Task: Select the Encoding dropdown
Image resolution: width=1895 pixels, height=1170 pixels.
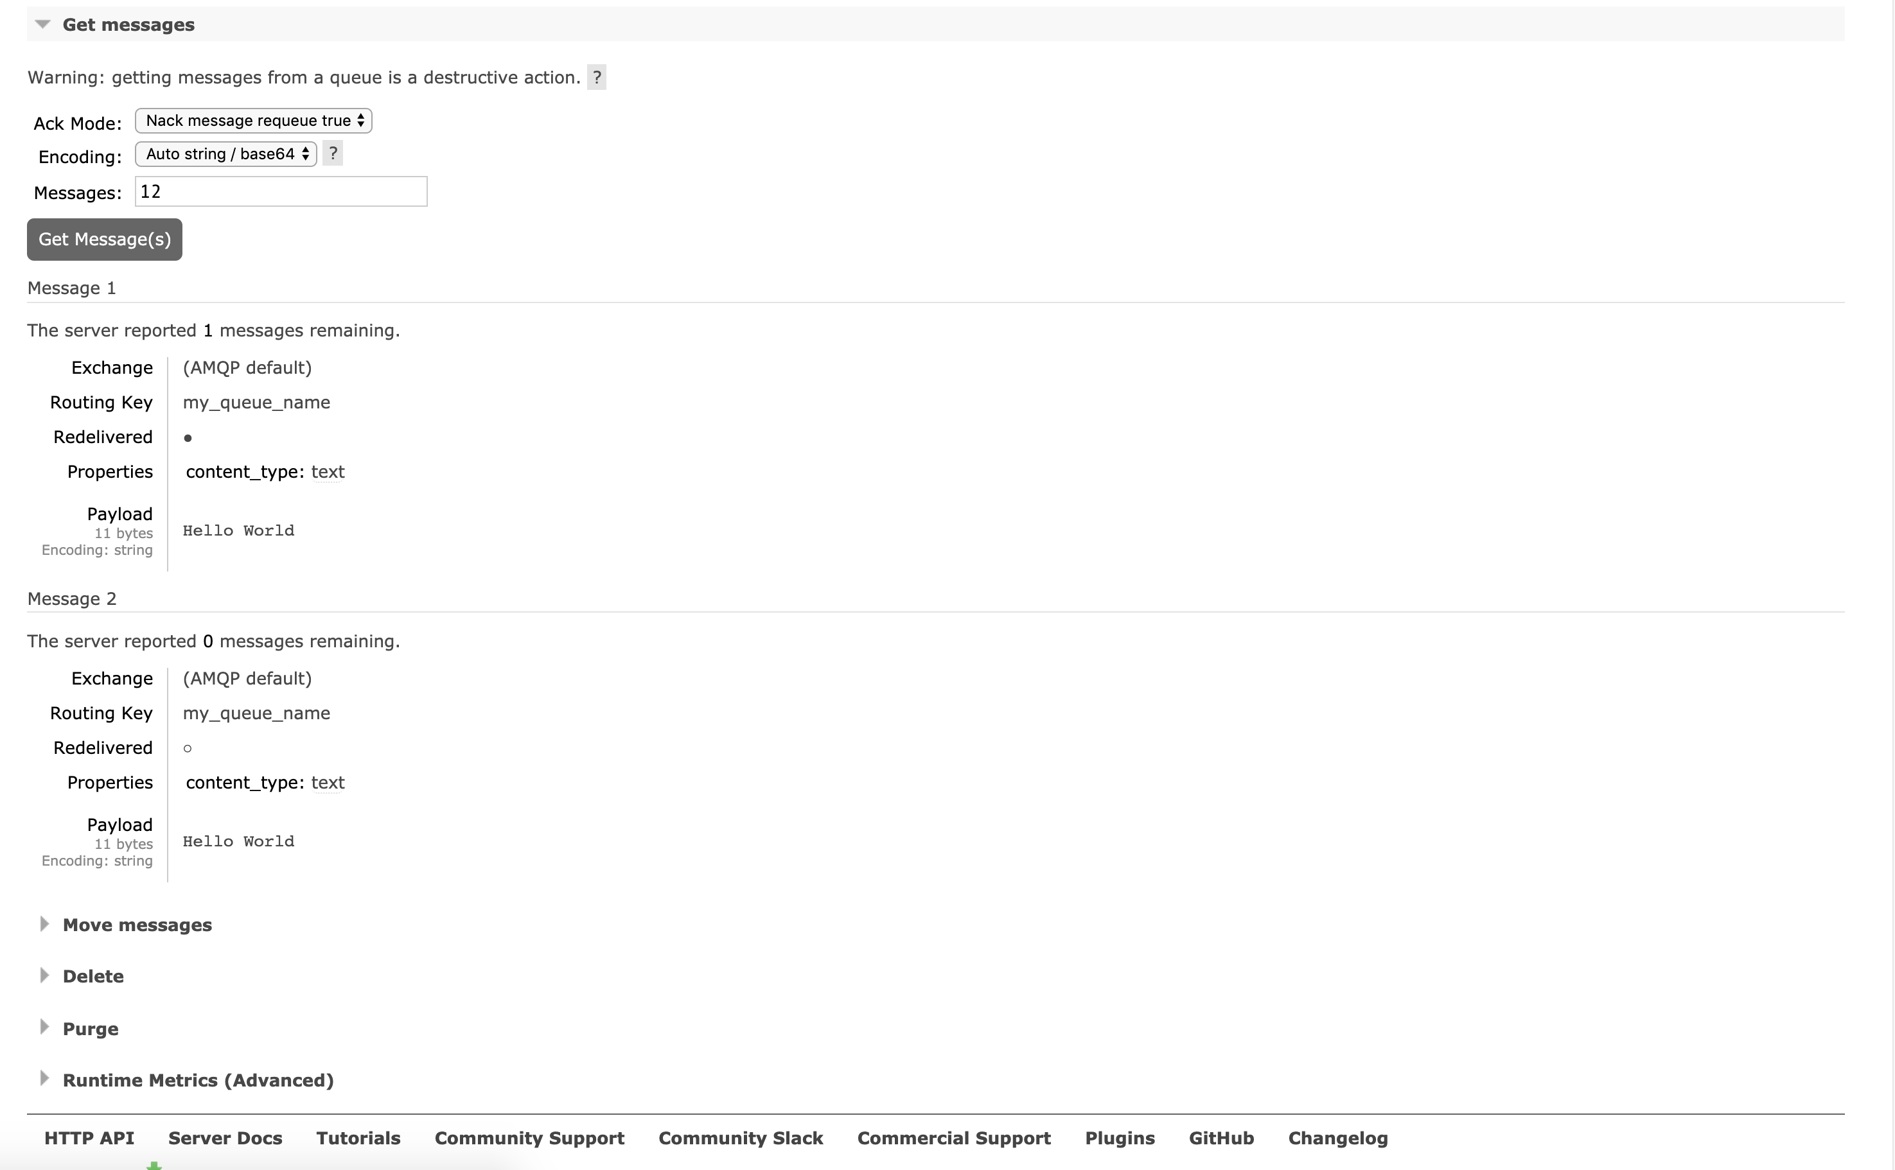Action: tap(224, 153)
